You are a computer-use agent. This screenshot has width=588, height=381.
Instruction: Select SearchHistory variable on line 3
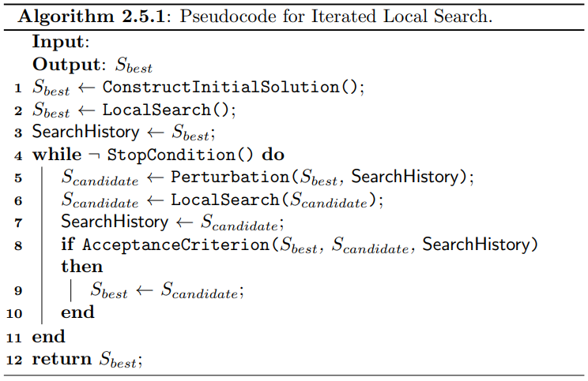(85, 132)
